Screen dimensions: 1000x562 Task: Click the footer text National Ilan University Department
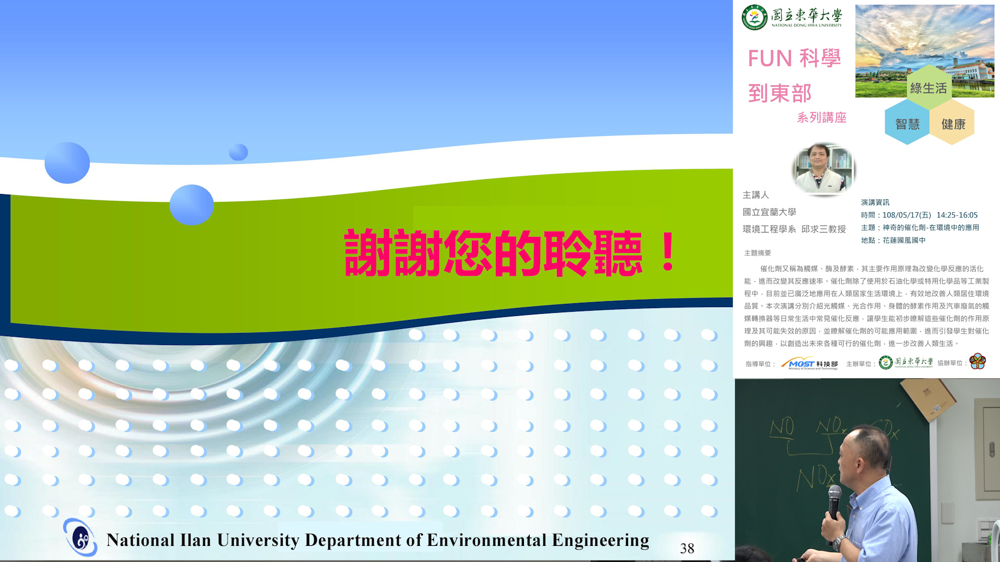(x=378, y=540)
